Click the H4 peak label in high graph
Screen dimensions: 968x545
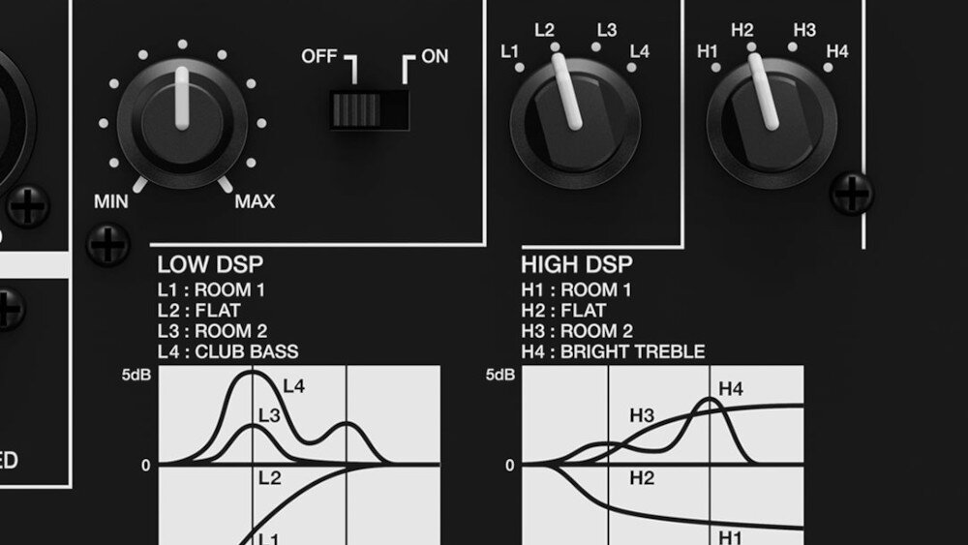pyautogui.click(x=731, y=389)
